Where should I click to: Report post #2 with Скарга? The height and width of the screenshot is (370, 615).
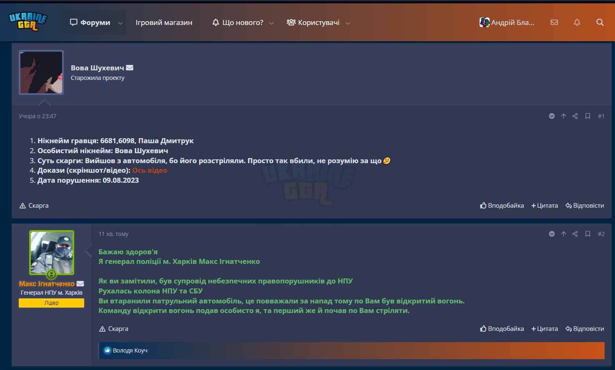(x=114, y=329)
